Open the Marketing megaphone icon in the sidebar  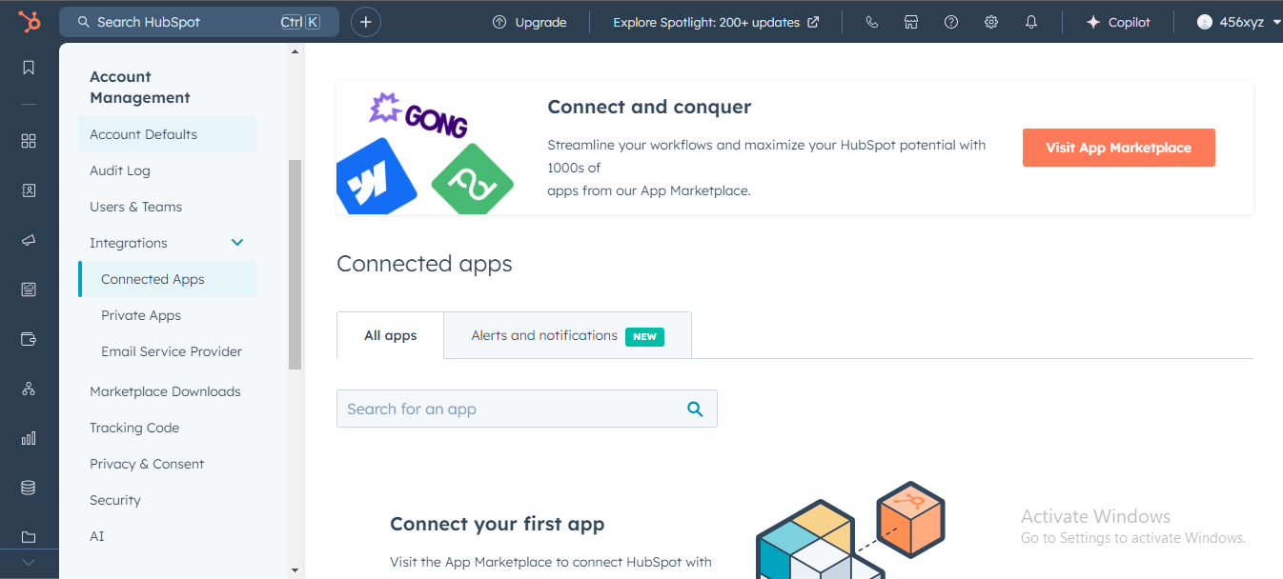coord(29,240)
